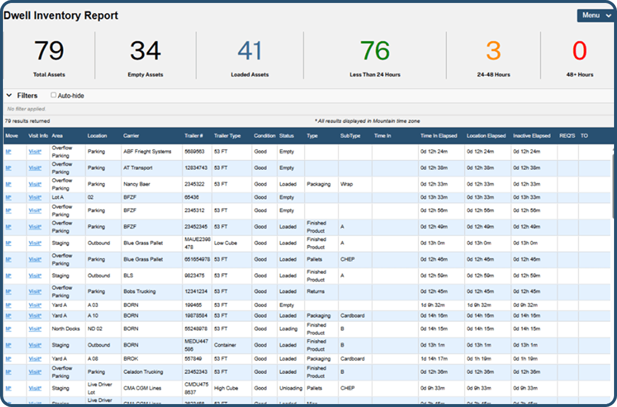Open Visit info for trailer 5689563

[x=33, y=151]
